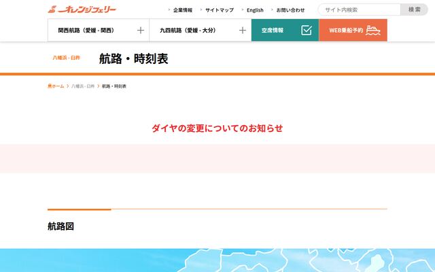Open 八幡浜 - 臼杵 breadcrumb link
Screen dimensions: 435x272
[83, 86]
